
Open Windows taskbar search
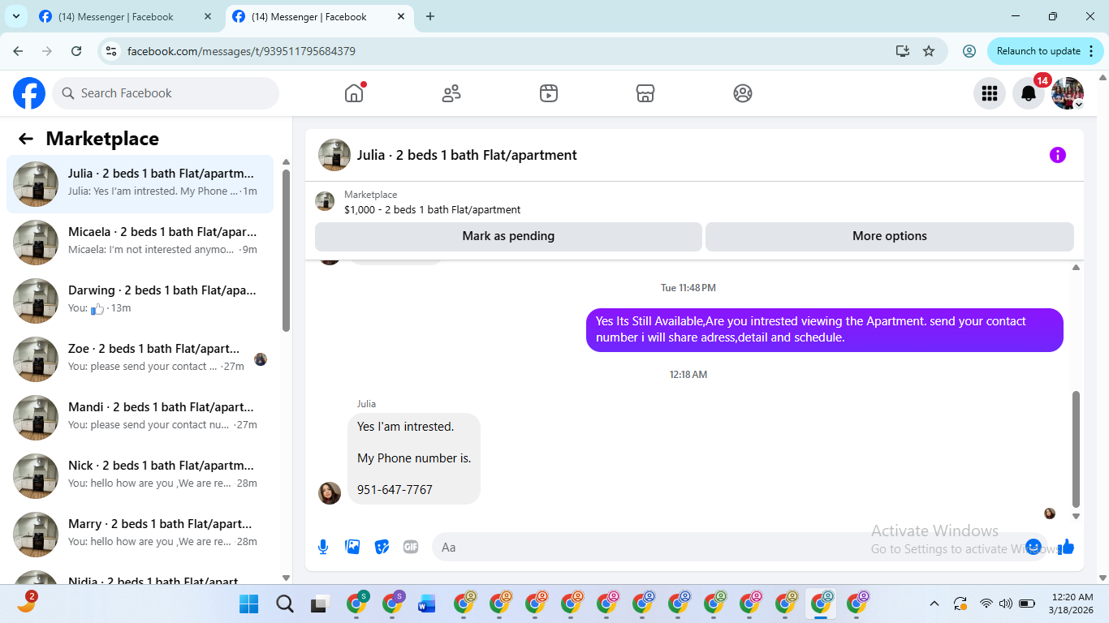(284, 604)
